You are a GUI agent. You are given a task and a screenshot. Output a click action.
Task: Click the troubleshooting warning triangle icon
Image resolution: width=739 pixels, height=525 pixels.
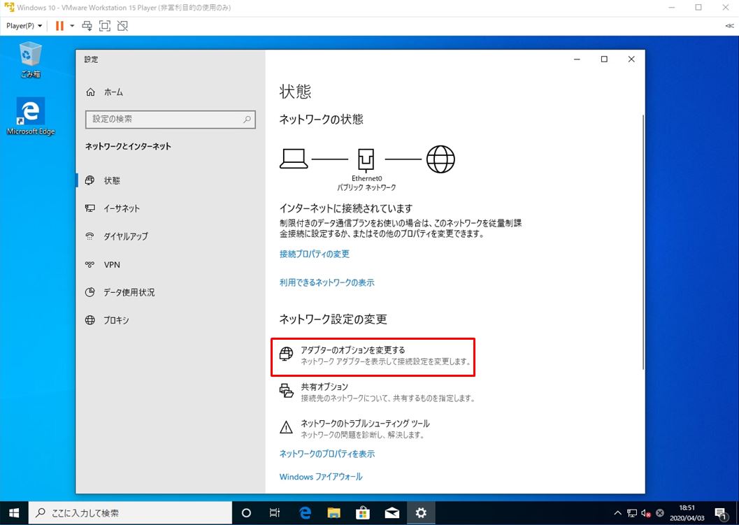(x=286, y=427)
